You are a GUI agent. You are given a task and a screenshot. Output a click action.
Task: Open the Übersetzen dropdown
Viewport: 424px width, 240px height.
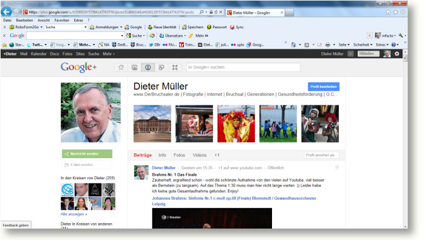[185, 35]
